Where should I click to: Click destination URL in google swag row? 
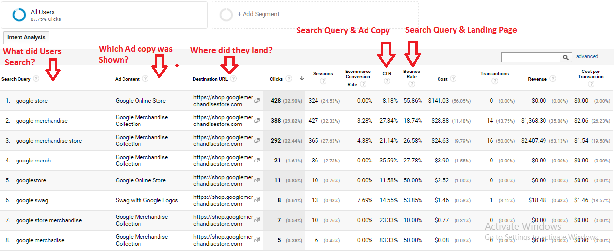coord(223,200)
